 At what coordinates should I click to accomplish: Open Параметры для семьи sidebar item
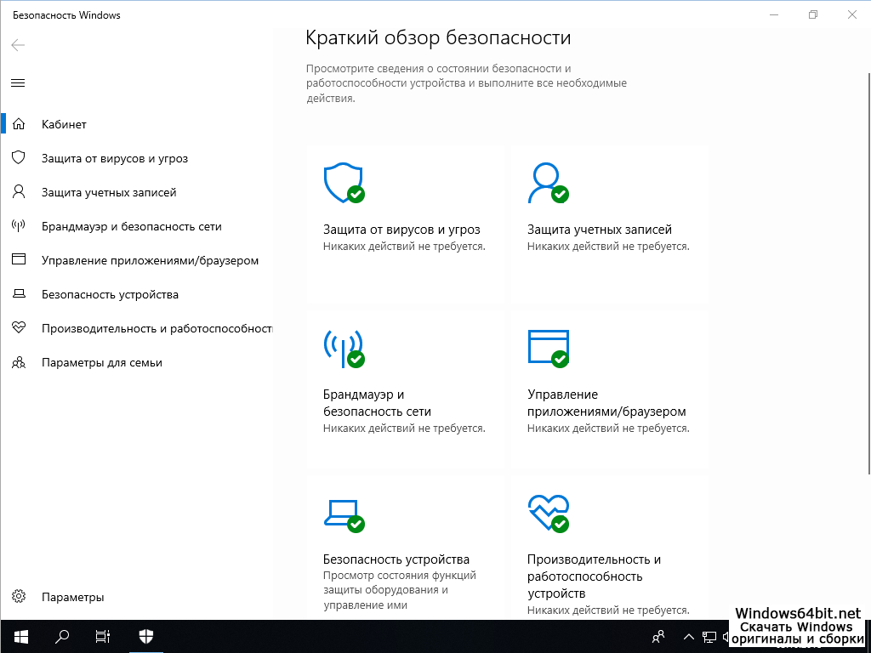(101, 362)
